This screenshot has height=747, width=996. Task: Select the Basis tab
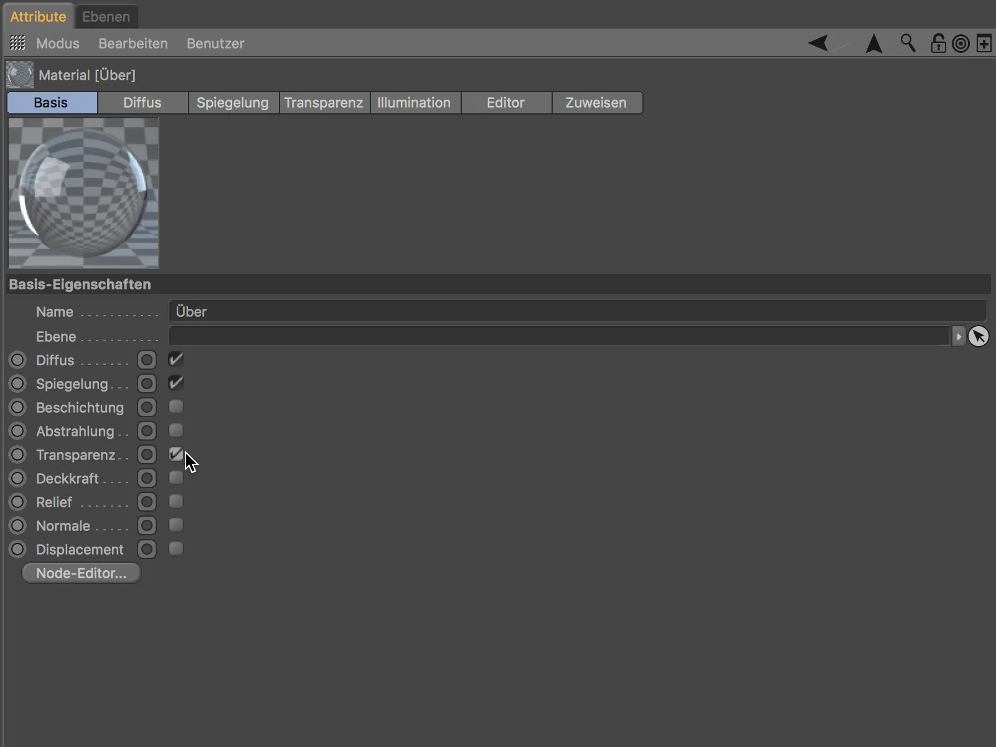[52, 103]
